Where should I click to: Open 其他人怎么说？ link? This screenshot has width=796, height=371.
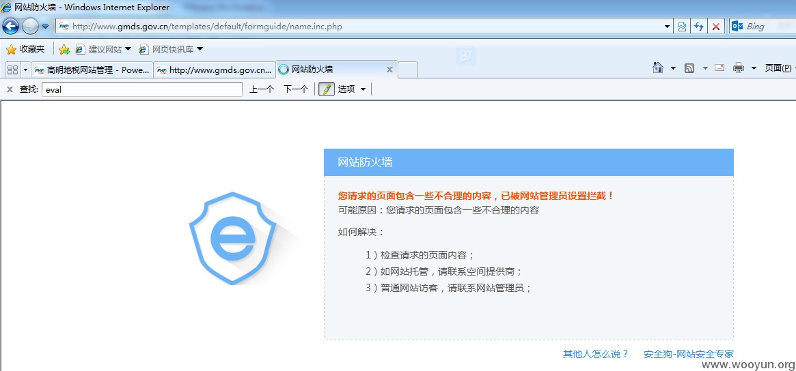596,354
